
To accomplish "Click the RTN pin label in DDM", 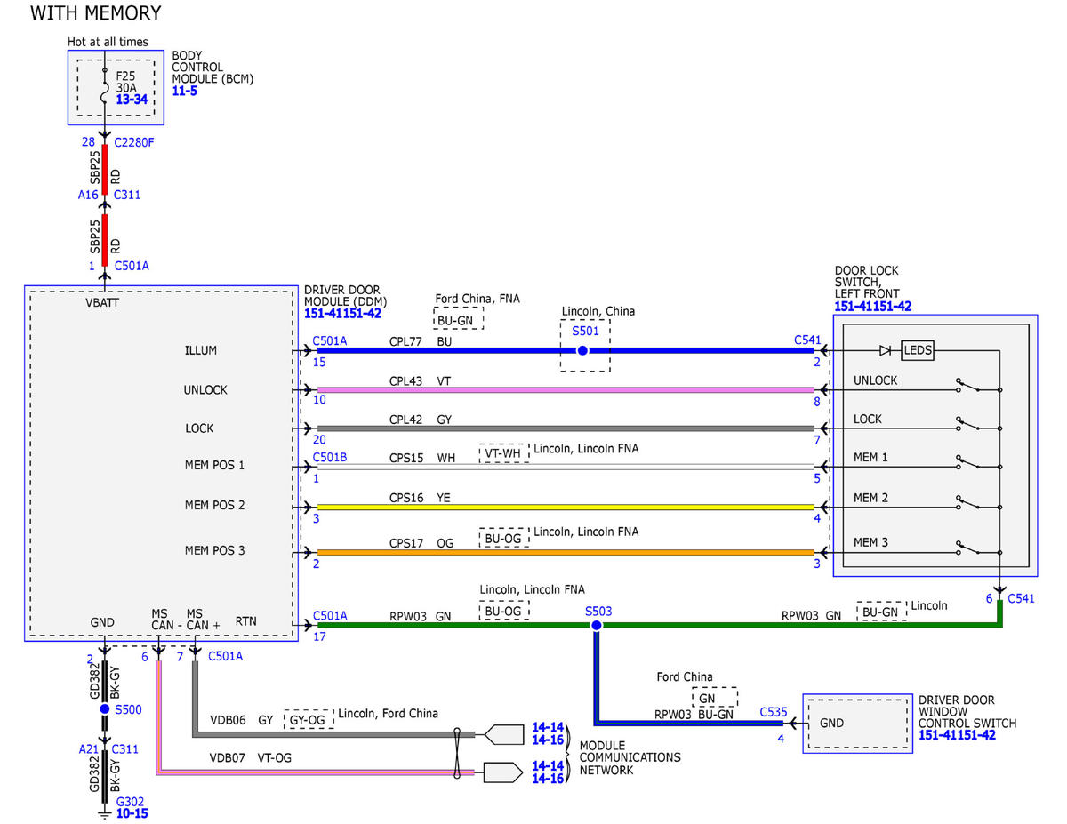I will click(x=245, y=621).
